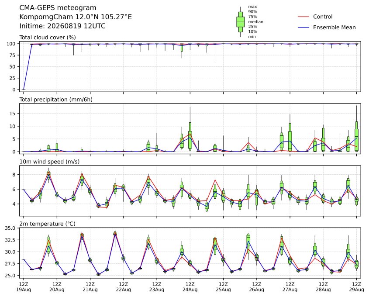Click the 'Initime: 20260819 12UTC' text
Viewport: 369px width, 297px height.
point(62,26)
